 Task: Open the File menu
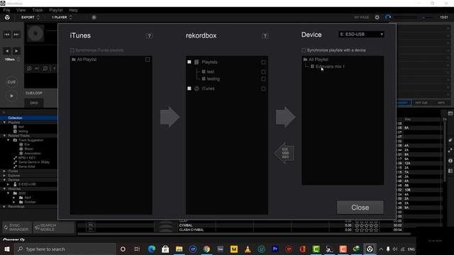click(6, 10)
